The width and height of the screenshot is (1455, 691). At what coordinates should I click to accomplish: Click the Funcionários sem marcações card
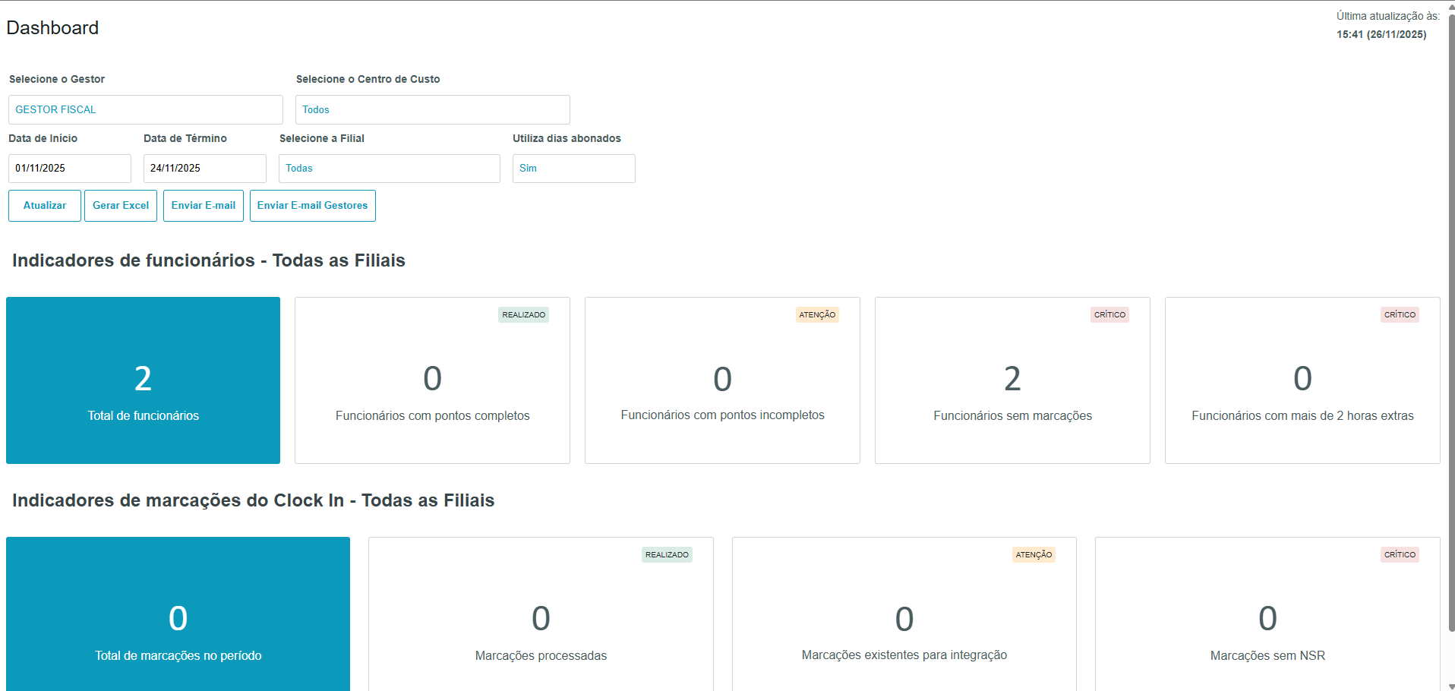click(x=1012, y=380)
